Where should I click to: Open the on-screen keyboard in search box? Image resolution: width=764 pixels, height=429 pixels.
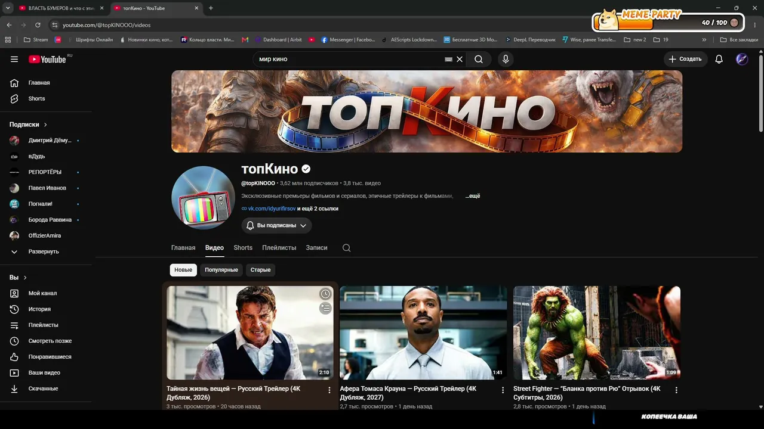tap(449, 59)
